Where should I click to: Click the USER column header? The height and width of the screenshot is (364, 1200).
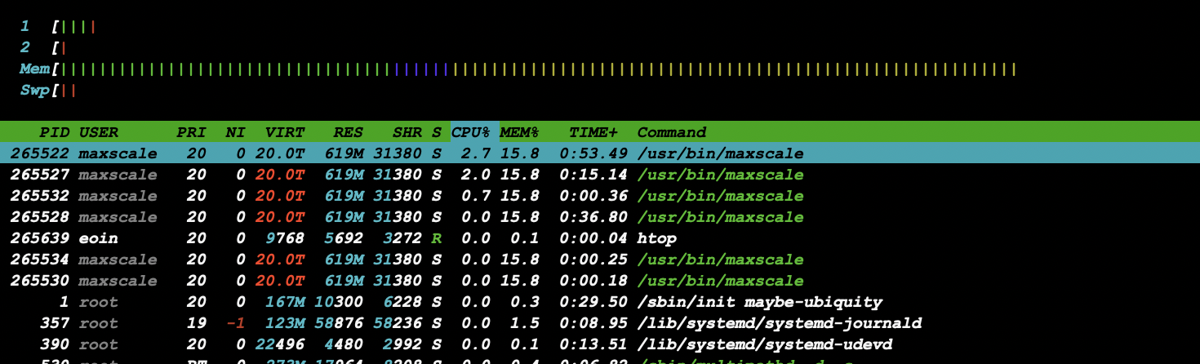pyautogui.click(x=99, y=132)
